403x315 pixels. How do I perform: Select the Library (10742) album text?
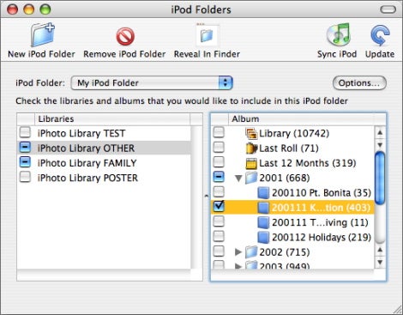pyautogui.click(x=294, y=133)
